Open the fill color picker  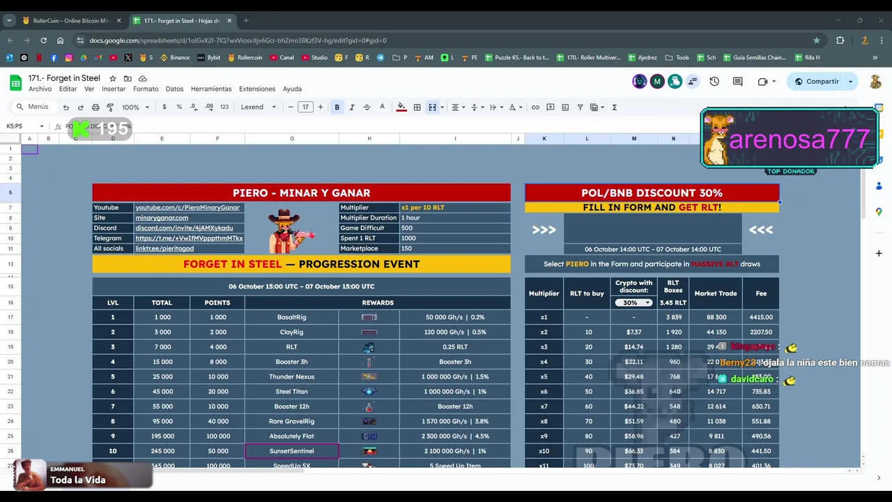point(401,107)
